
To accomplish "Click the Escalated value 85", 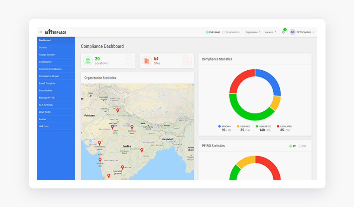I will (282, 130).
